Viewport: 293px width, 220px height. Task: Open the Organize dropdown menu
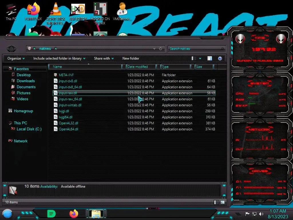[16, 58]
